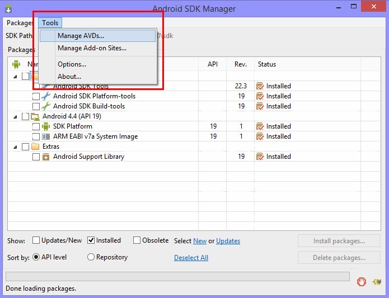Select the Android SDK Platform-tools row text

pyautogui.click(x=94, y=96)
